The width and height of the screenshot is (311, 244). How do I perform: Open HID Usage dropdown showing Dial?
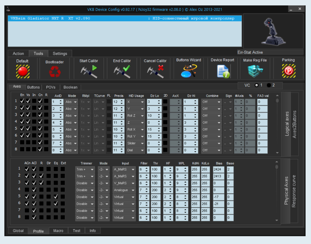(x=136, y=150)
